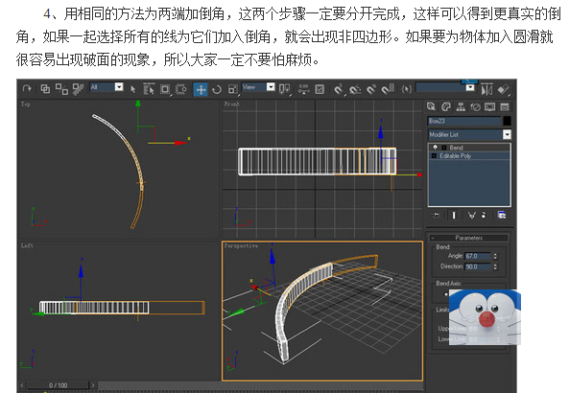Image resolution: width=569 pixels, height=393 pixels.
Task: Activate the Select and Rotate tool
Action: click(x=217, y=89)
